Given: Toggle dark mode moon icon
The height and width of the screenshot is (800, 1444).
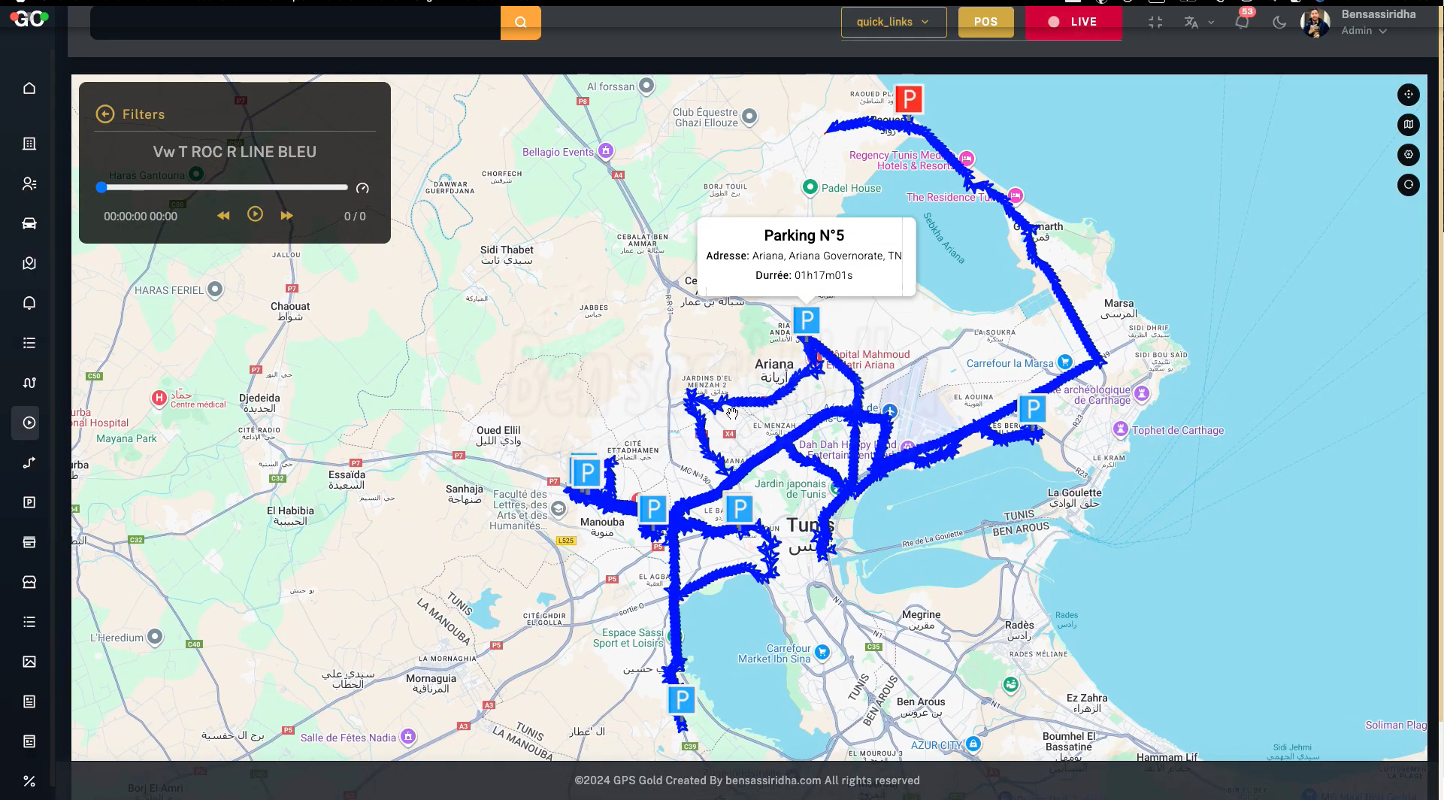Looking at the screenshot, I should [x=1279, y=23].
